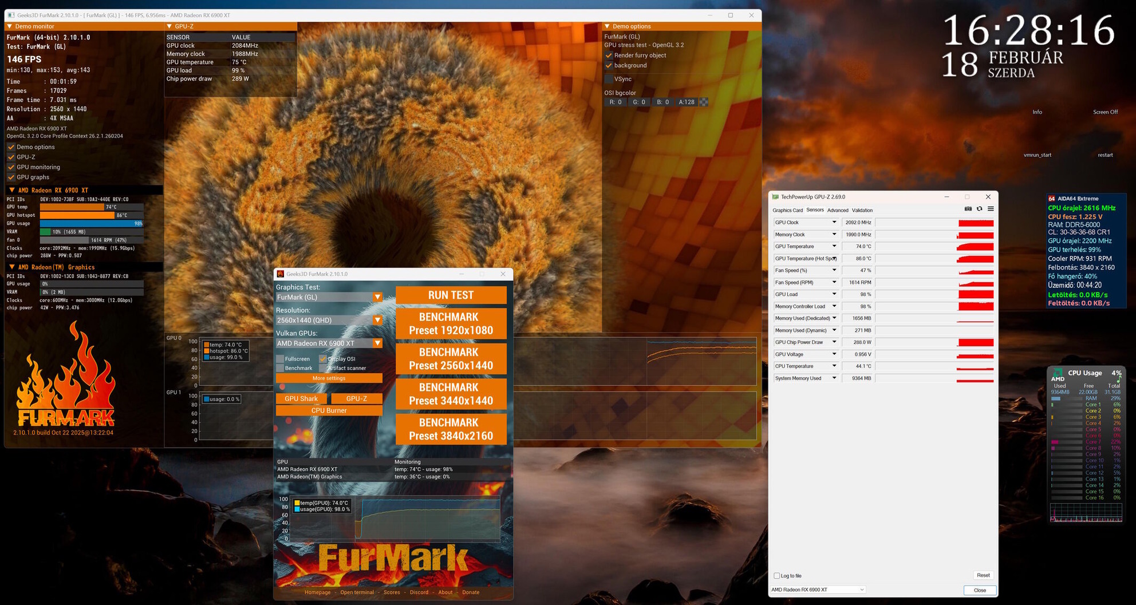
Task: Switch to the Graphics Card tab in GPU-Z
Action: click(788, 211)
